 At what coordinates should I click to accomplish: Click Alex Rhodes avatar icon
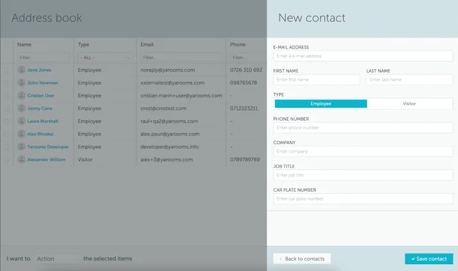tap(21, 134)
